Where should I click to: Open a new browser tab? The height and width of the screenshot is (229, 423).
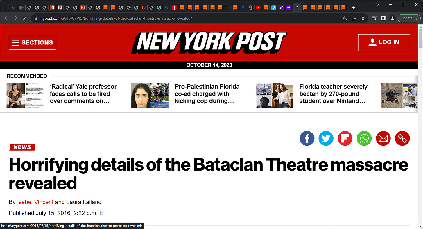click(x=353, y=8)
